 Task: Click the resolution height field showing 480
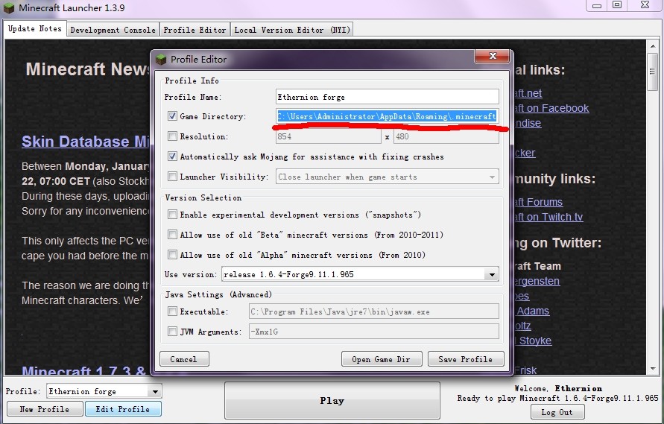pos(446,136)
